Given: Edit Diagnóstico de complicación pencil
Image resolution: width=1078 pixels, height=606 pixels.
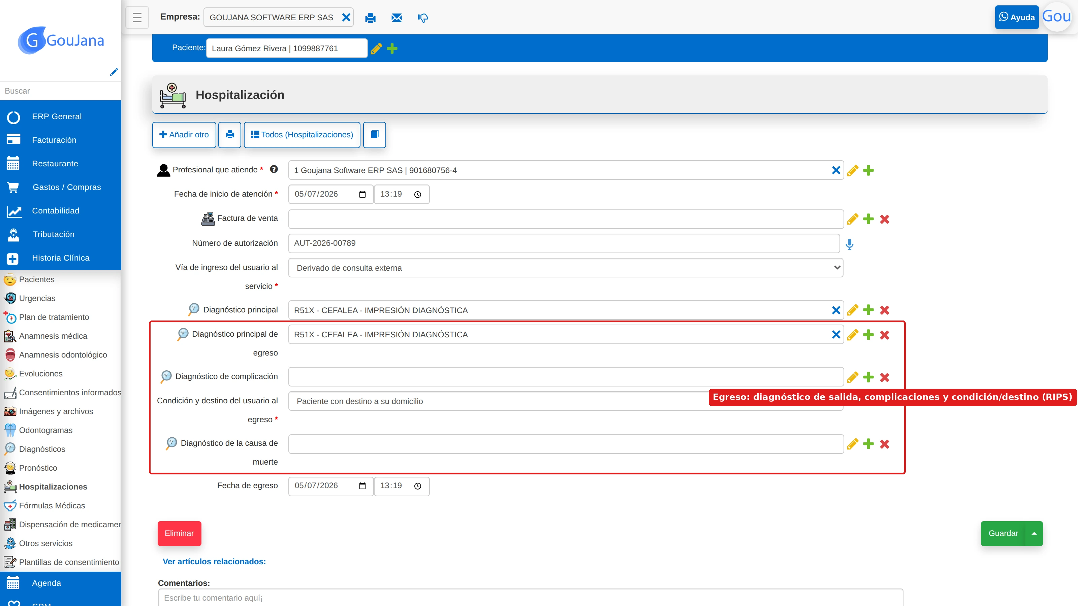Looking at the screenshot, I should (852, 377).
